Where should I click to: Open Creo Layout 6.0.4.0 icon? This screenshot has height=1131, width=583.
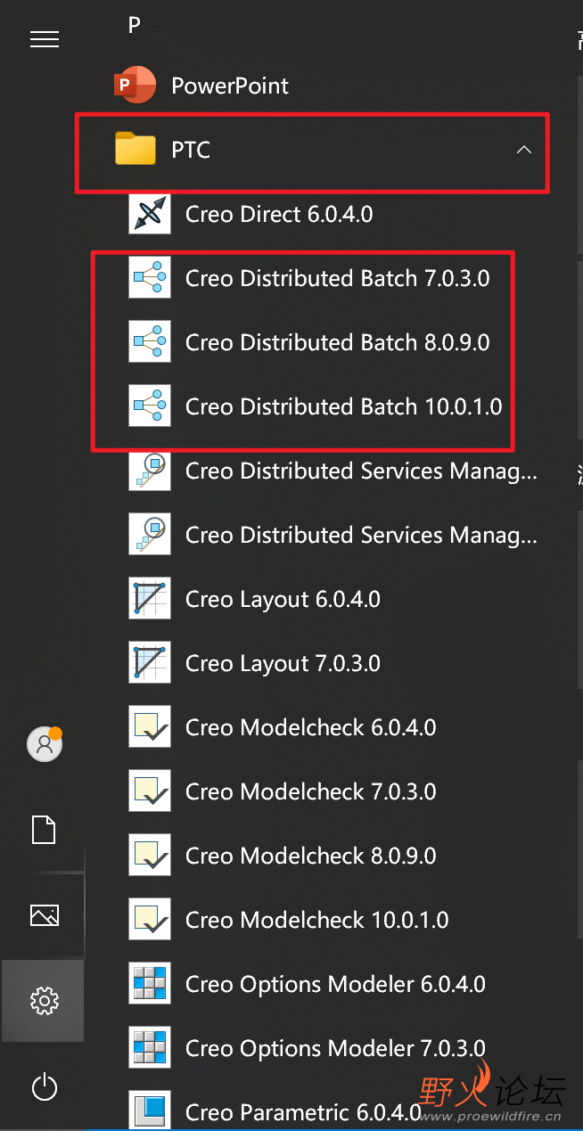pos(150,599)
